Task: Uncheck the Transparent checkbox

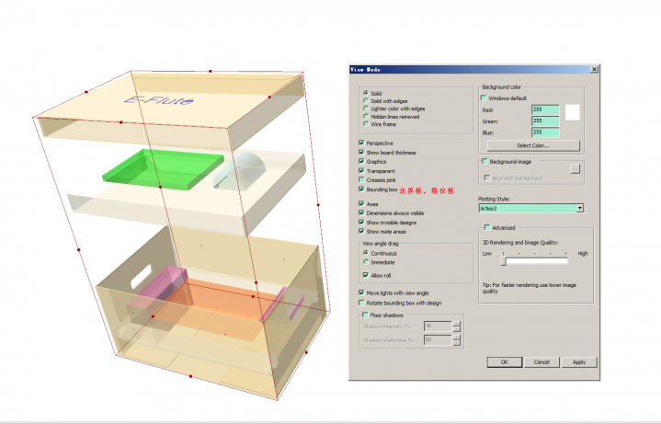Action: pos(360,170)
